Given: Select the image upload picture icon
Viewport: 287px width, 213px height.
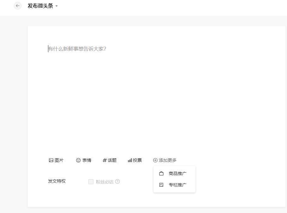Looking at the screenshot, I should coord(51,160).
